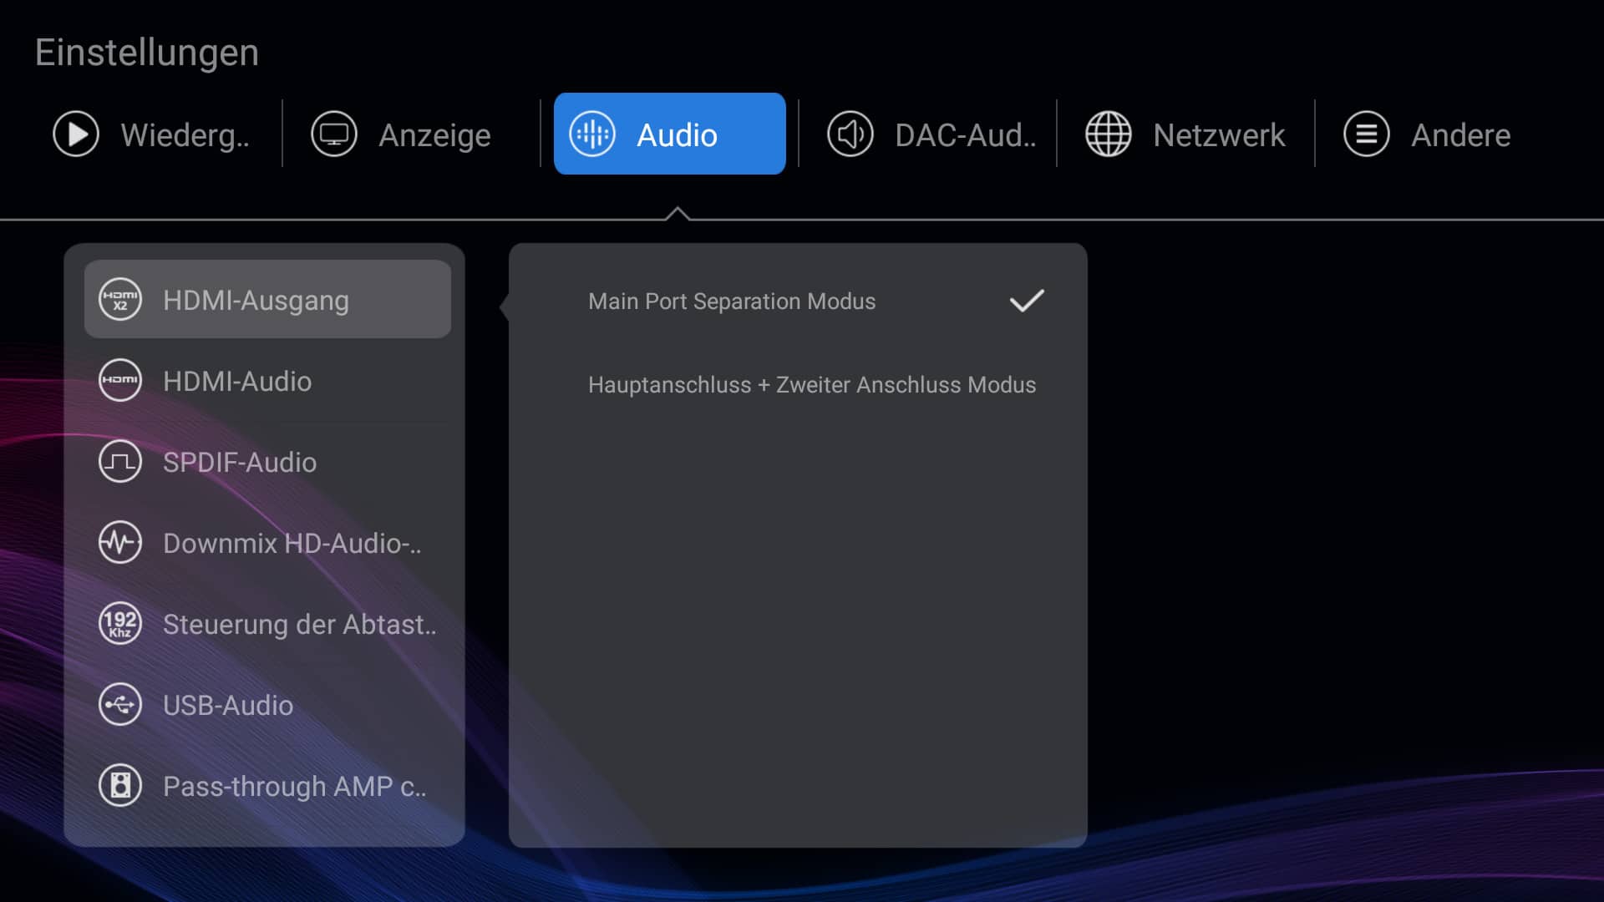Open the HDMI-Ausgang submenu
This screenshot has height=902, width=1604.
point(256,301)
